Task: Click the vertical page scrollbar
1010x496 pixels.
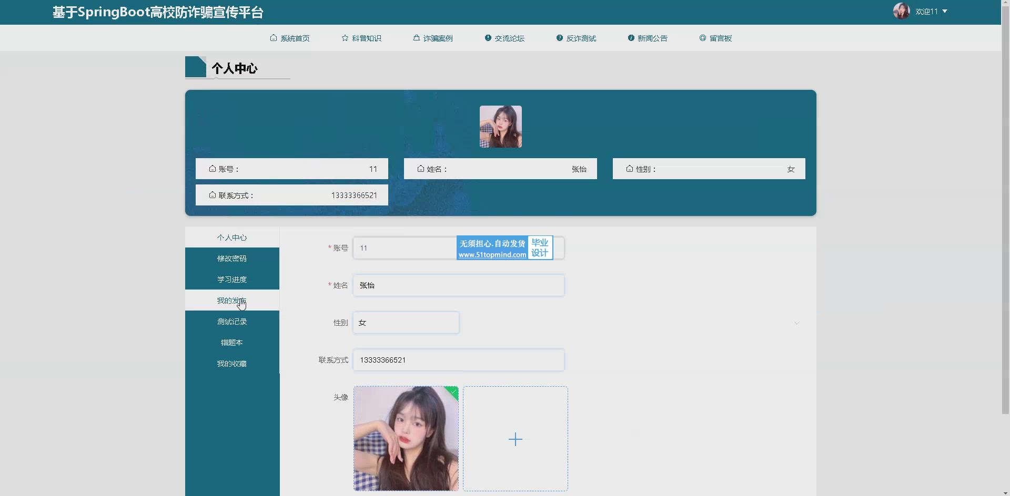Action: point(1005,210)
